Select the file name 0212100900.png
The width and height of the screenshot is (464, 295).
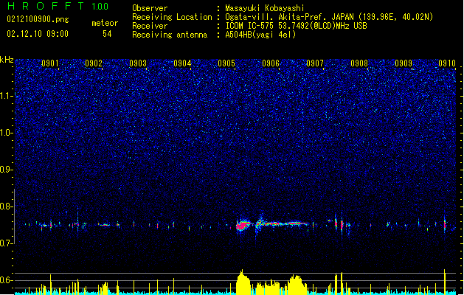tap(38, 19)
